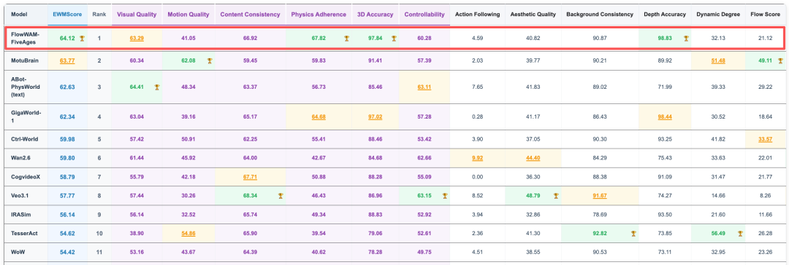Sort by the Content Consistency column header
Viewport: 789px width, 265px height.
250,15
